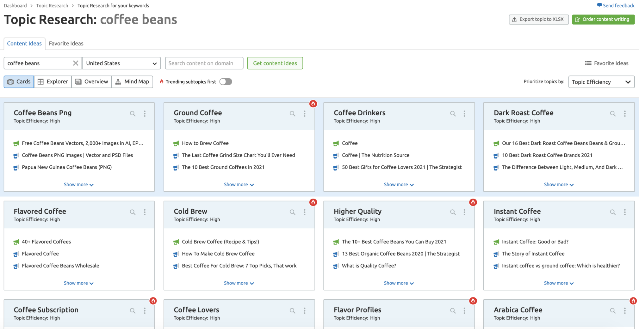The width and height of the screenshot is (639, 329).
Task: Open three-dot menu on Ground Coffee card
Action: pyautogui.click(x=305, y=114)
